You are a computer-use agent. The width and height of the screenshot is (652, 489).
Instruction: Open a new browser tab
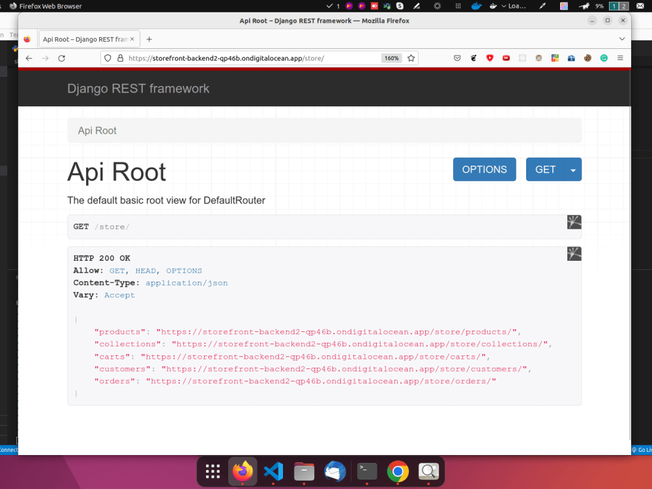pos(149,39)
